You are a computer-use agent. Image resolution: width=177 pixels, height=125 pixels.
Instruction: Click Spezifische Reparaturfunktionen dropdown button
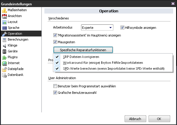83,50
